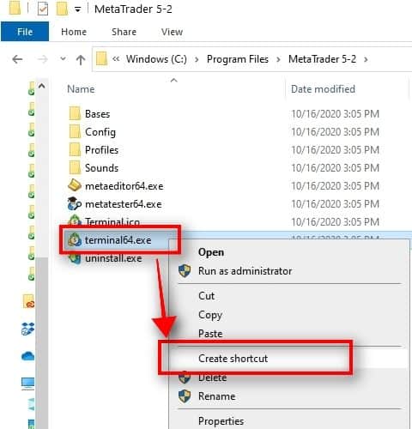Click the Bases folder icon
The image size is (412, 429).
click(x=75, y=113)
